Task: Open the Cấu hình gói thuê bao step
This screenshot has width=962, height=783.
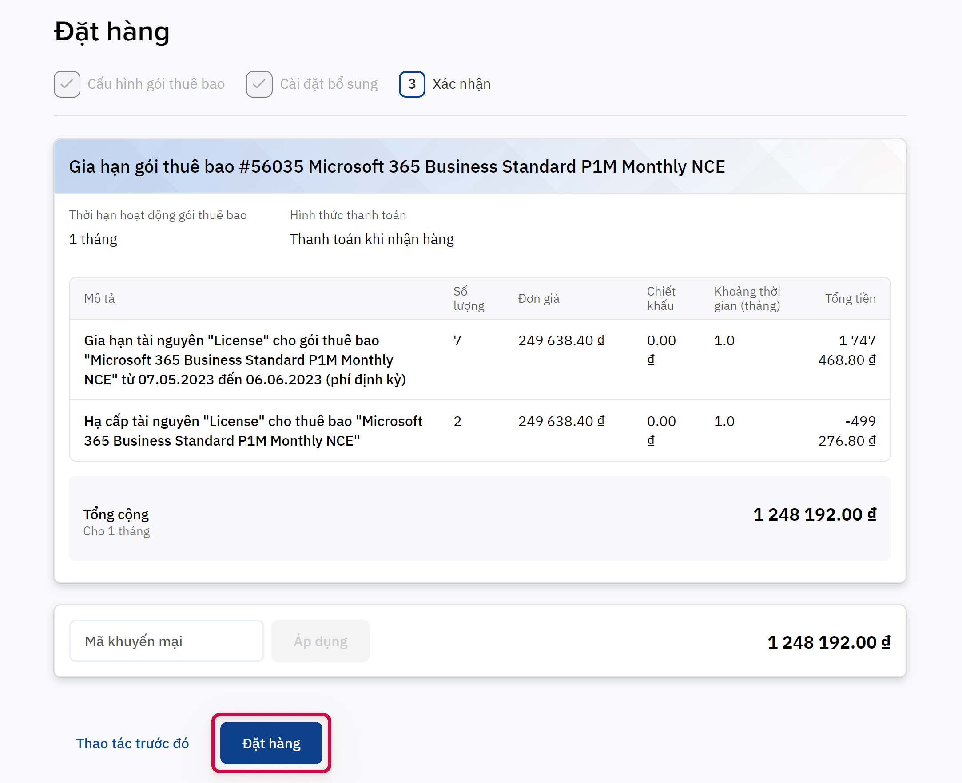Action: (156, 84)
